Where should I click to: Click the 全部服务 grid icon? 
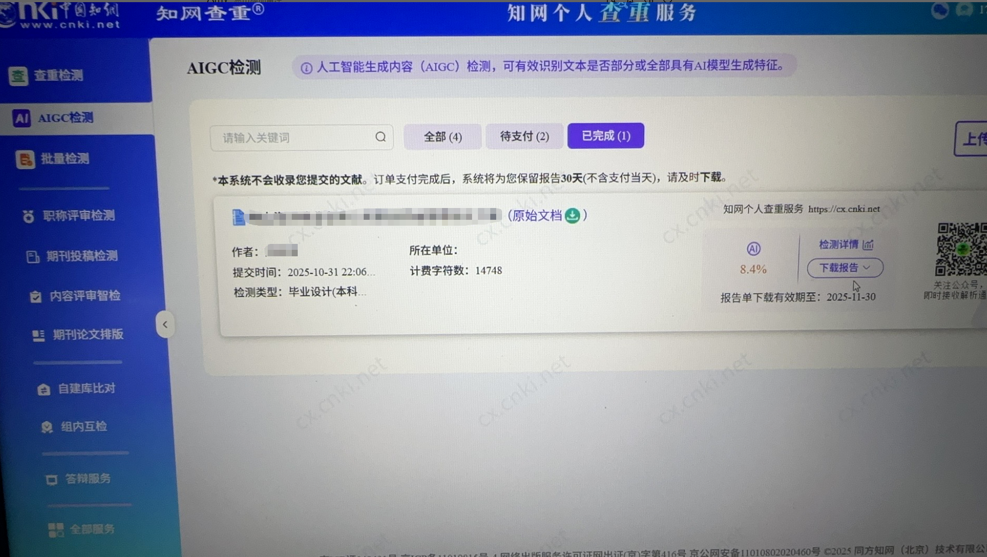[x=56, y=530]
